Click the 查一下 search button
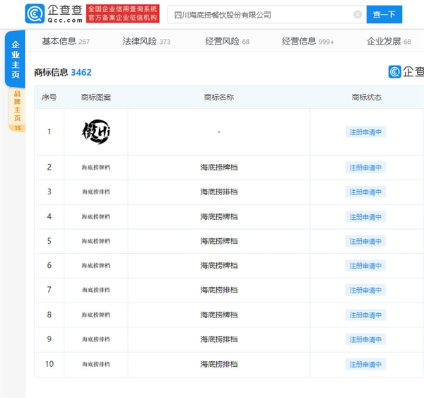424x398 pixels. pyautogui.click(x=384, y=14)
